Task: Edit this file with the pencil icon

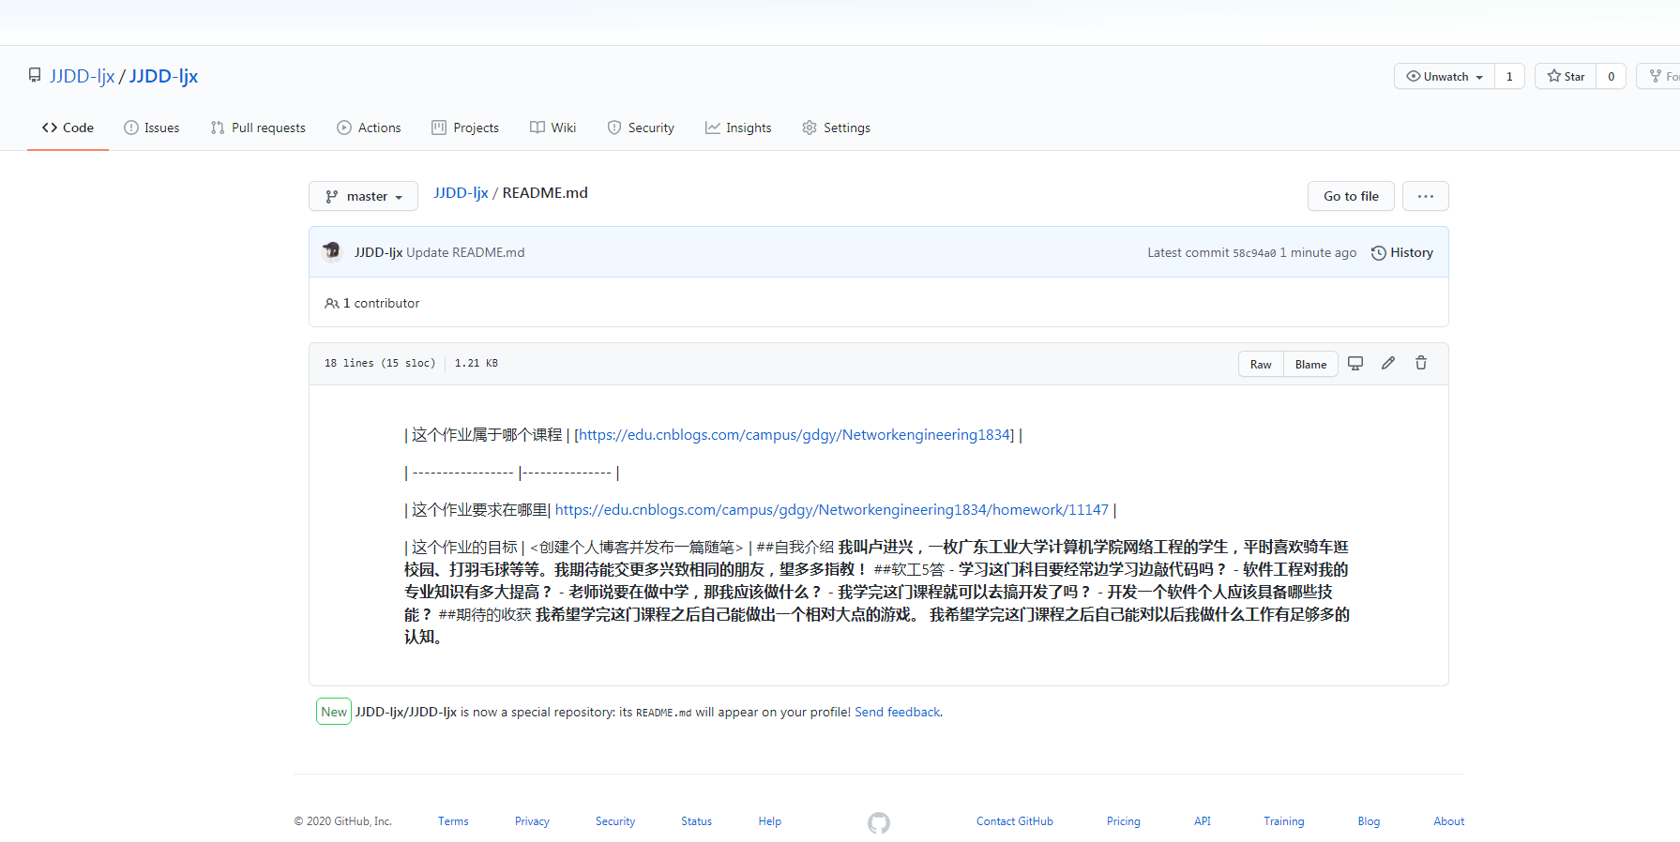Action: click(x=1388, y=363)
